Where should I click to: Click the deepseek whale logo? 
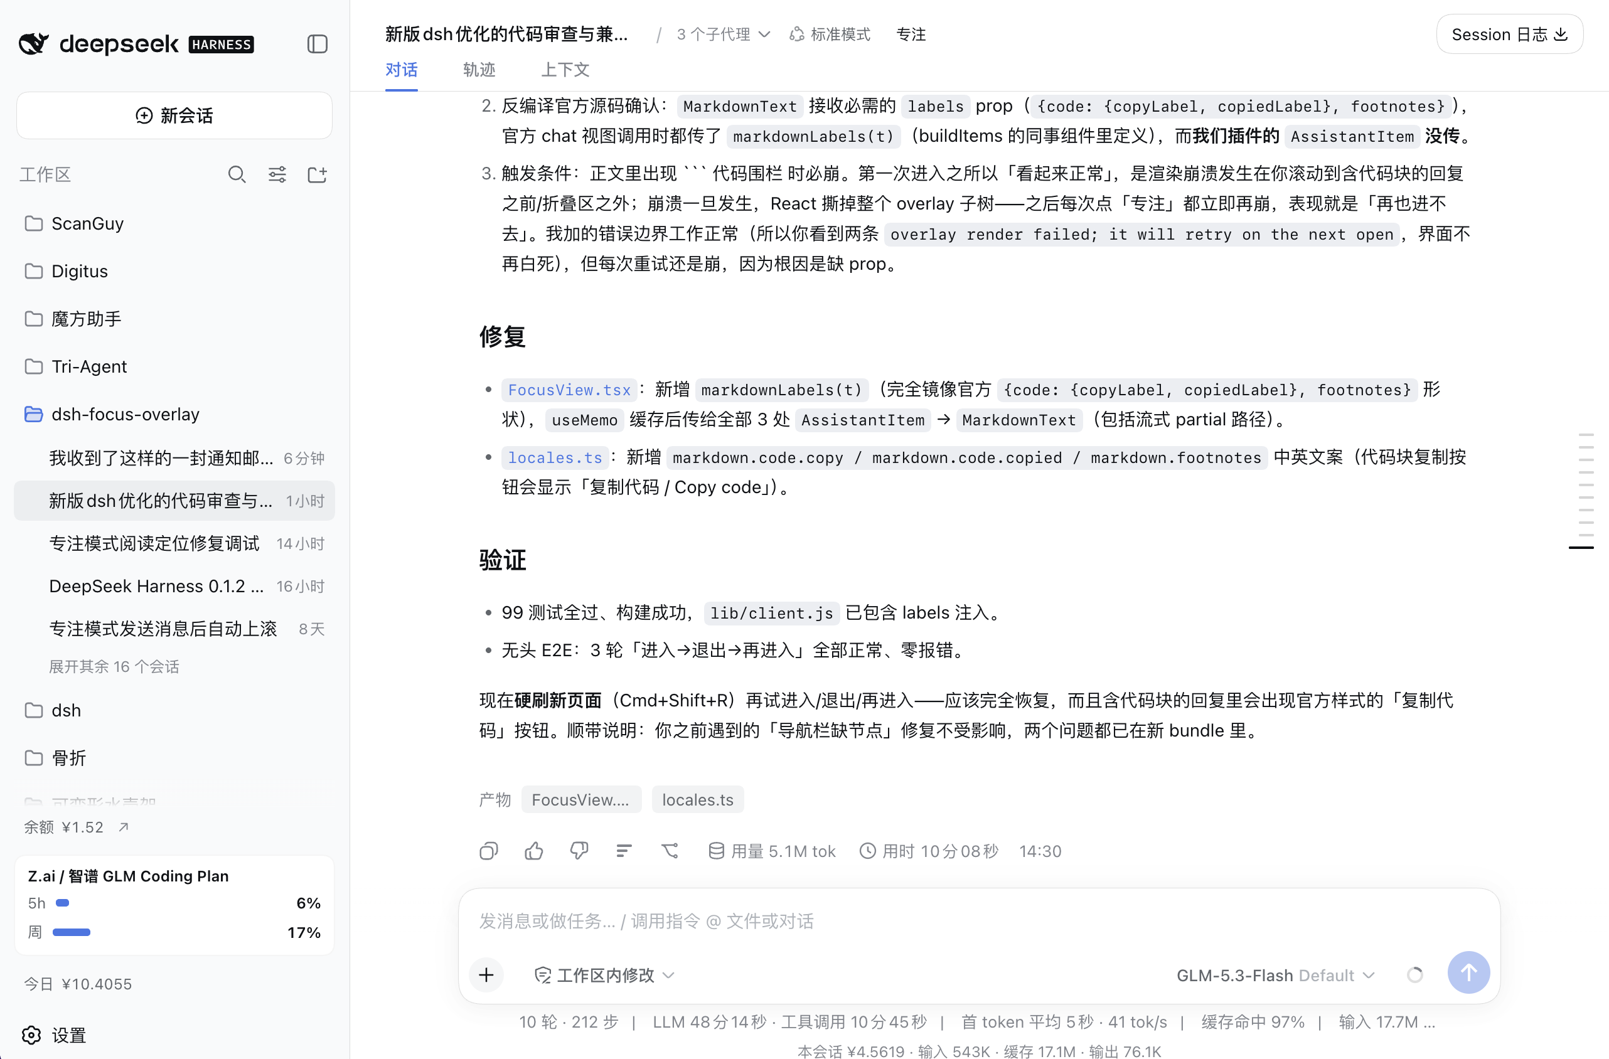(34, 44)
